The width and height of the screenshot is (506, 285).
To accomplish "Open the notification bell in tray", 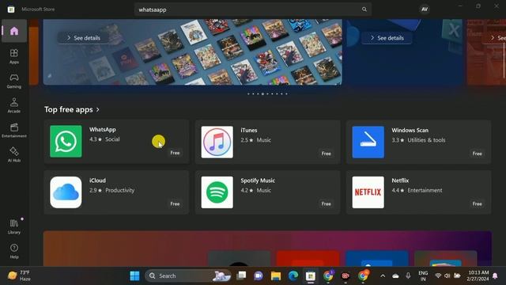I will 495,275.
